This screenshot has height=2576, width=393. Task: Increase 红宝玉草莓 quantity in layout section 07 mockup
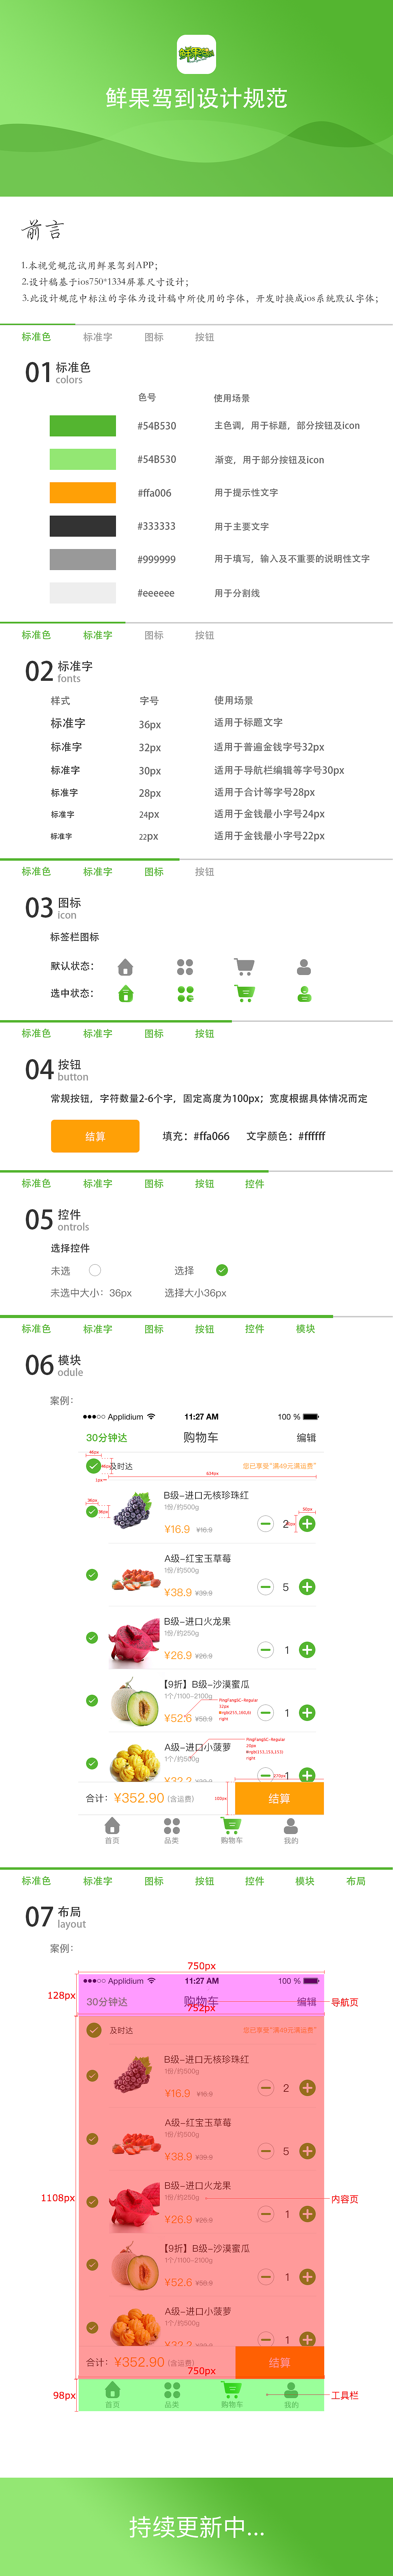[307, 2151]
